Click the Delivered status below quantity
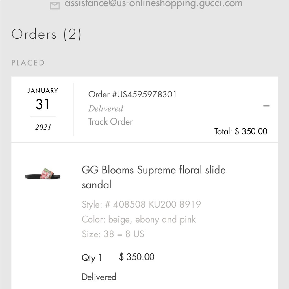The image size is (289, 289). coord(99,277)
